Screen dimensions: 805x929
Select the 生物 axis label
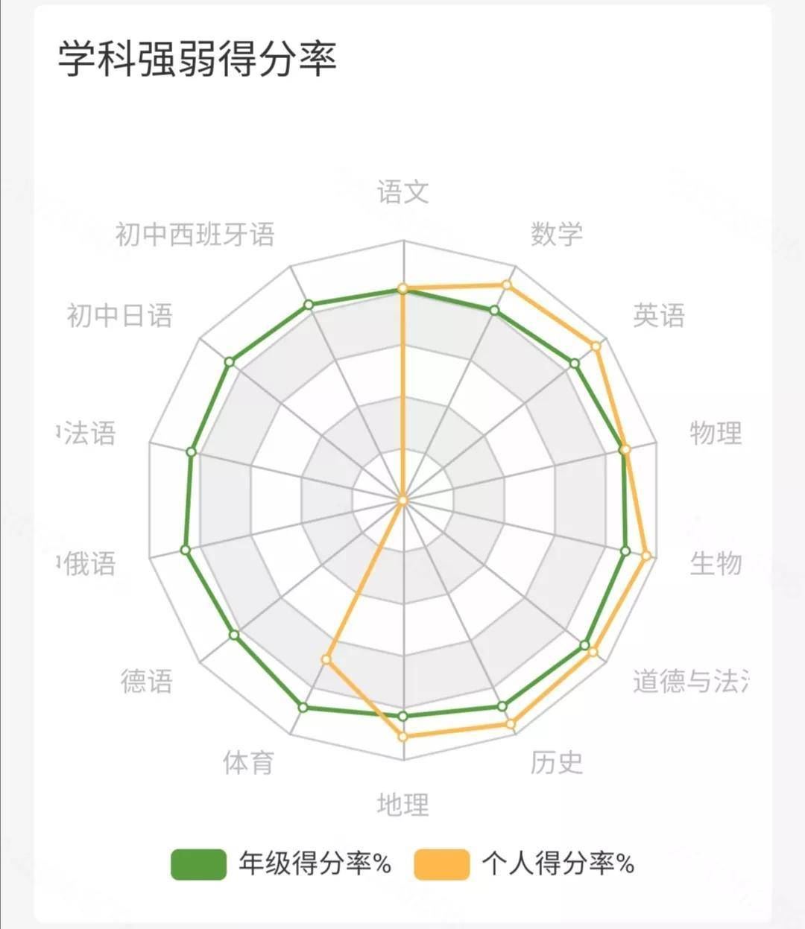(x=716, y=564)
